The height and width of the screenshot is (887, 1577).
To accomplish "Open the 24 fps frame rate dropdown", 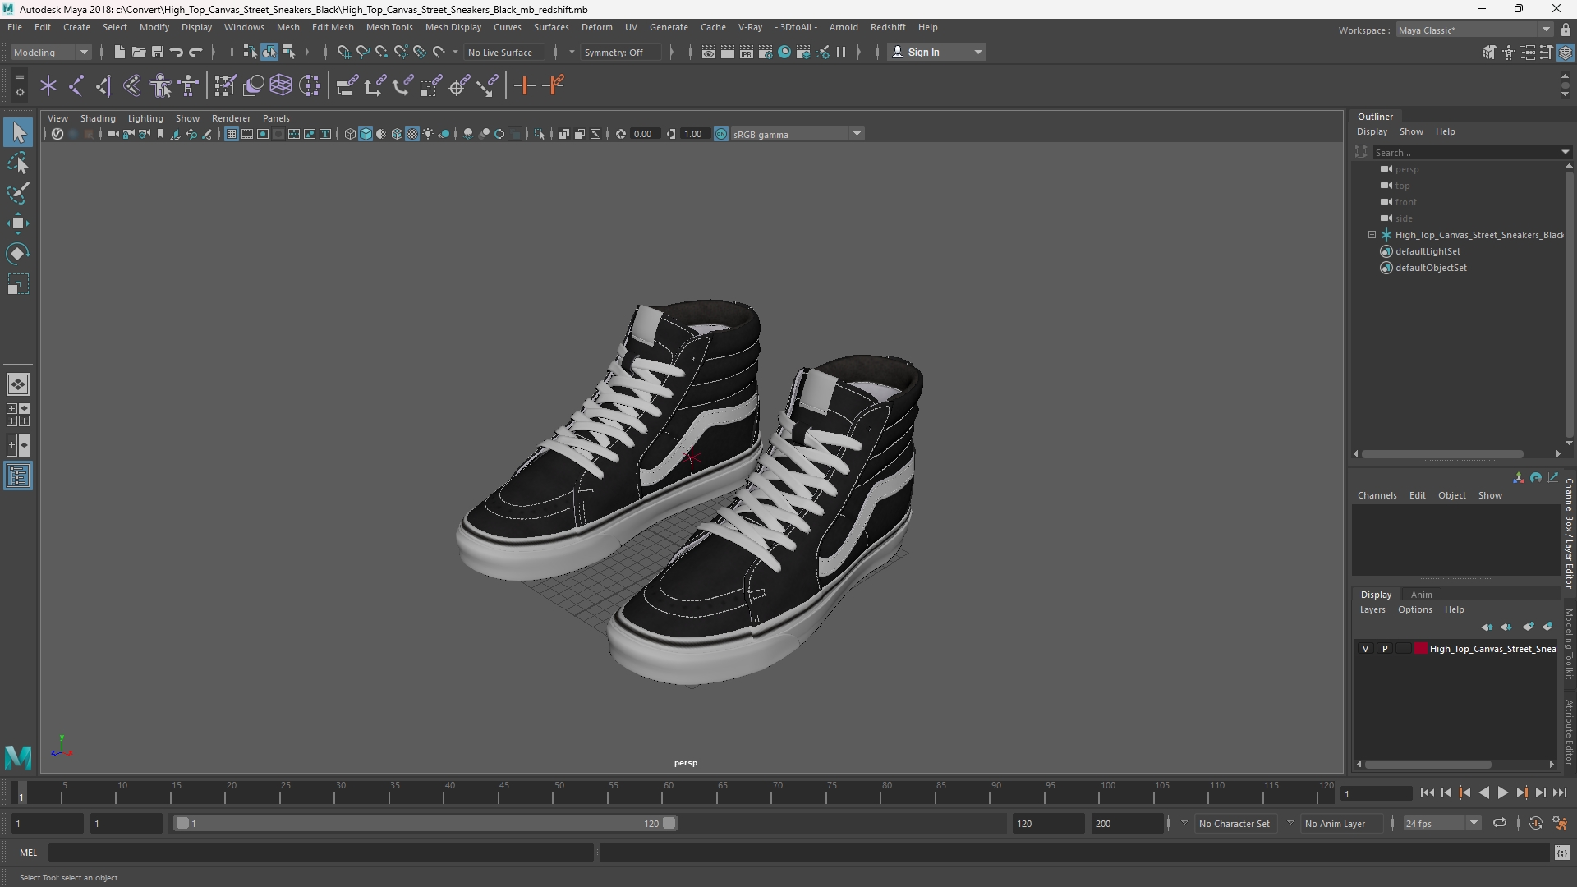I will pyautogui.click(x=1441, y=823).
